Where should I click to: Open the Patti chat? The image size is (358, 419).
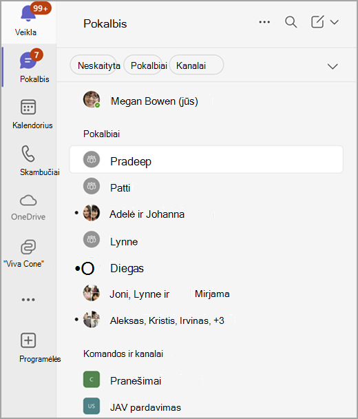[x=206, y=187]
